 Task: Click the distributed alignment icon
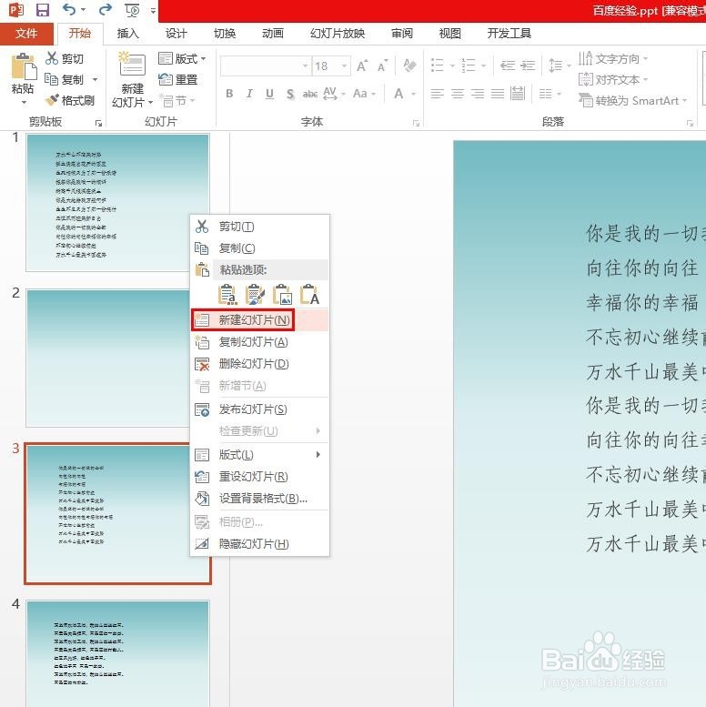(x=518, y=94)
